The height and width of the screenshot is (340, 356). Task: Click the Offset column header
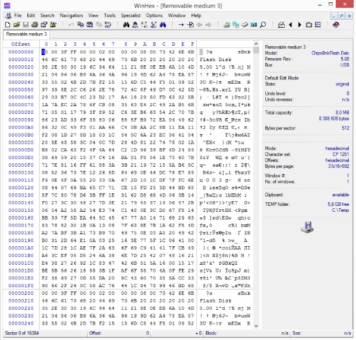(21, 44)
